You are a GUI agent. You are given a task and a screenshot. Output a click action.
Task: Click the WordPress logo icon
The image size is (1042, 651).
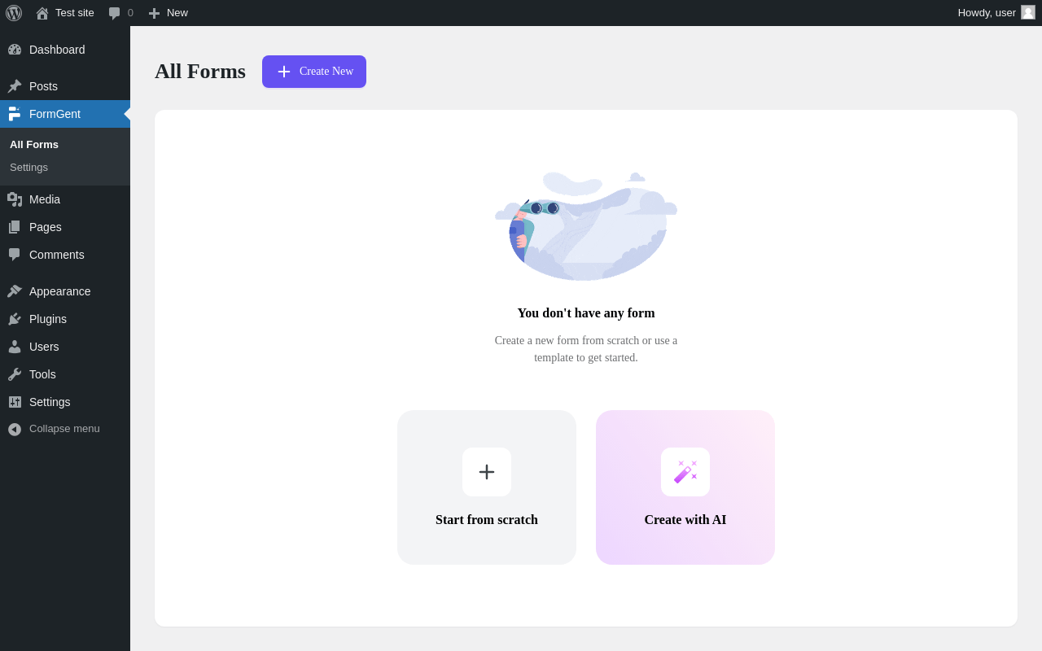[14, 13]
